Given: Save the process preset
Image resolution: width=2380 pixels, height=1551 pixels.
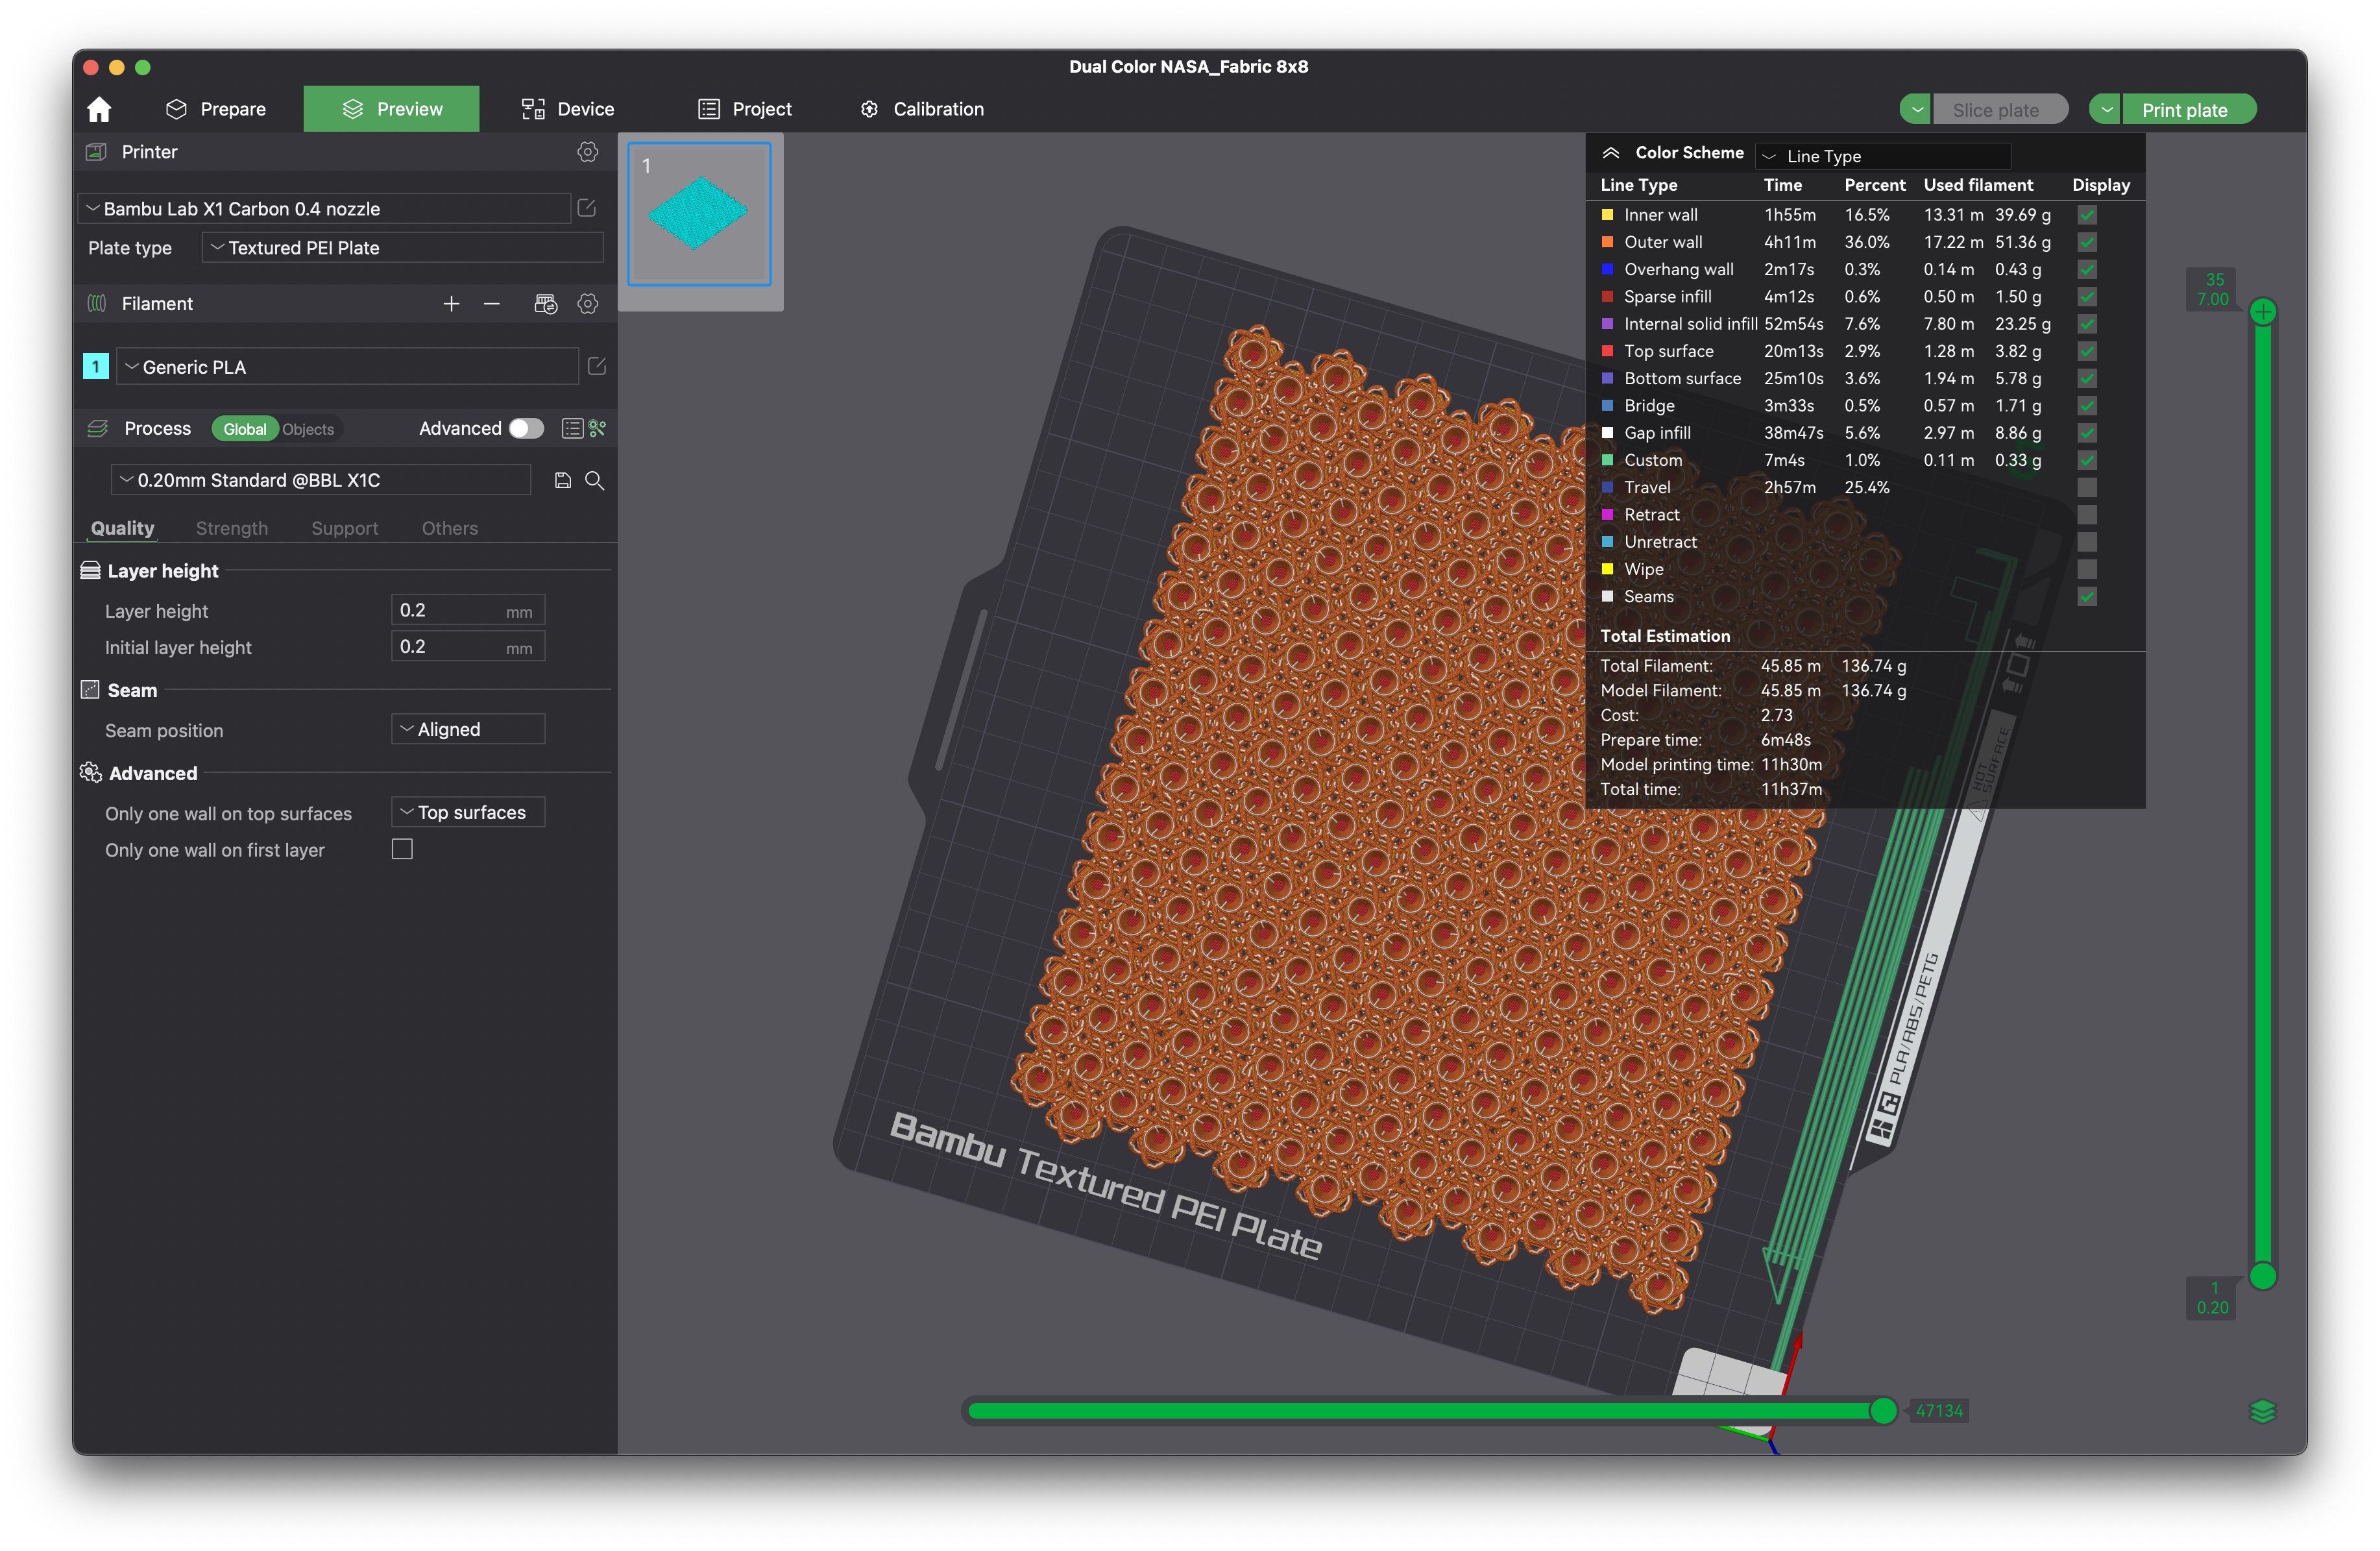Looking at the screenshot, I should click(x=563, y=481).
